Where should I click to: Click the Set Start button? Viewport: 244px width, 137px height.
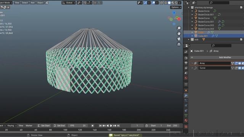[x=44, y=126]
